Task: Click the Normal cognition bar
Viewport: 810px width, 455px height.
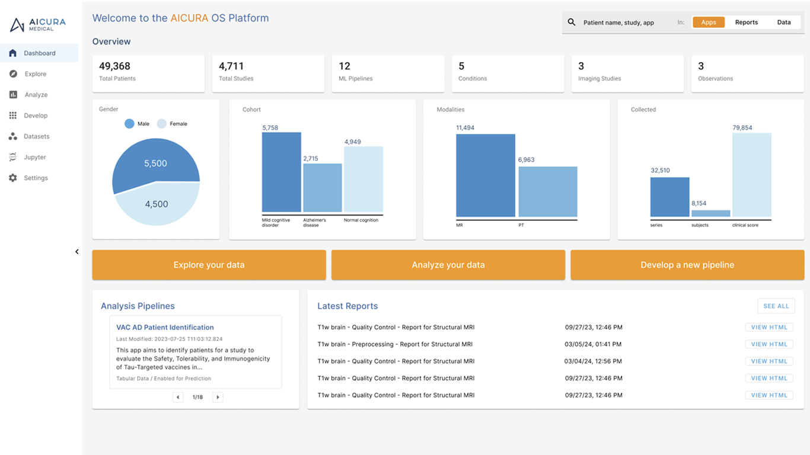Action: coord(363,179)
